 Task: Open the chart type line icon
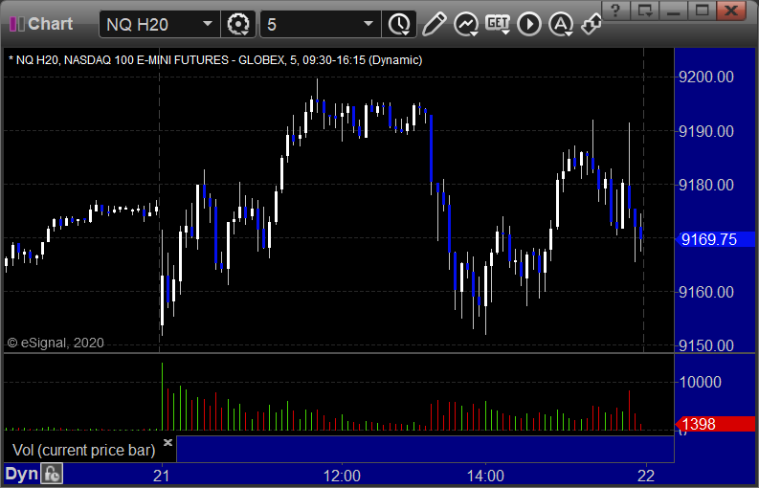point(466,24)
